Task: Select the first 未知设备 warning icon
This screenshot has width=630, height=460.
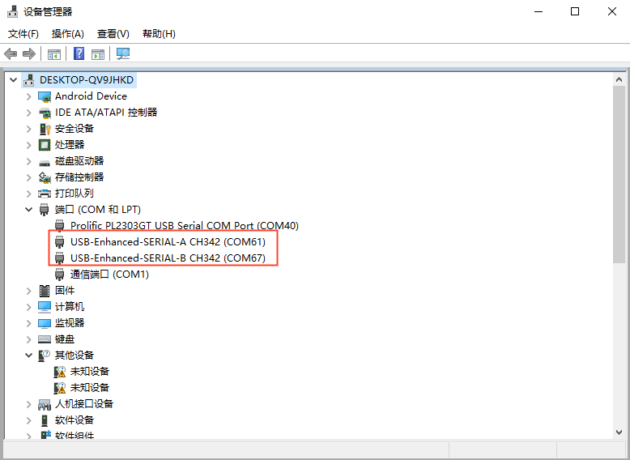Action: point(60,372)
